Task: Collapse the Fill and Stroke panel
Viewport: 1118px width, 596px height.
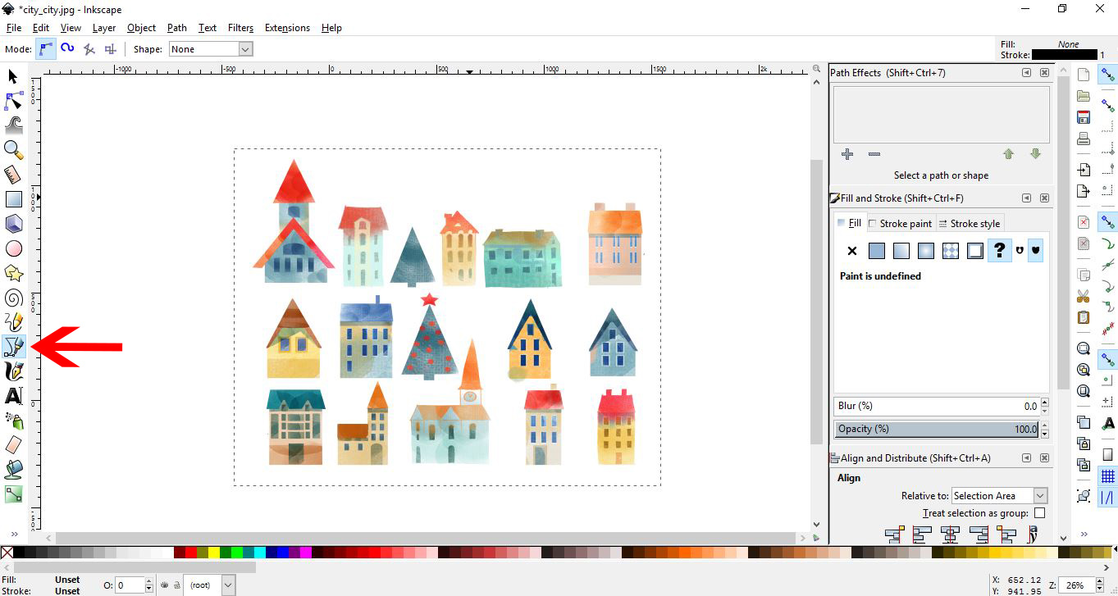Action: [x=1026, y=198]
